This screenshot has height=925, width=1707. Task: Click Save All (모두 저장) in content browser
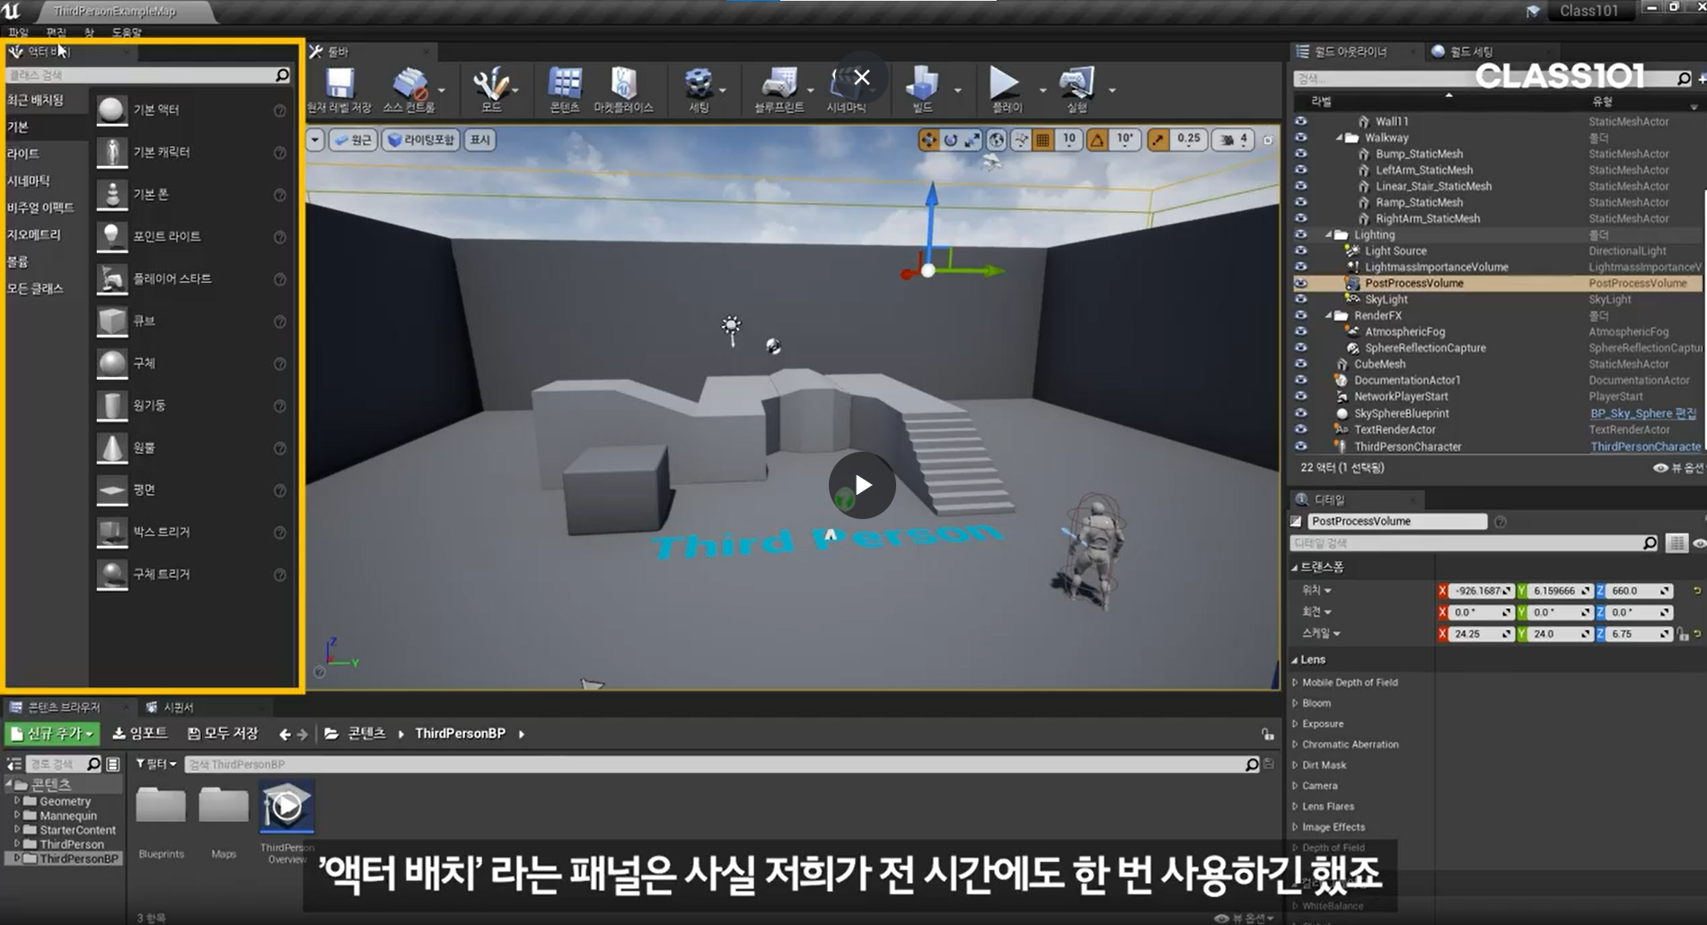coord(223,733)
